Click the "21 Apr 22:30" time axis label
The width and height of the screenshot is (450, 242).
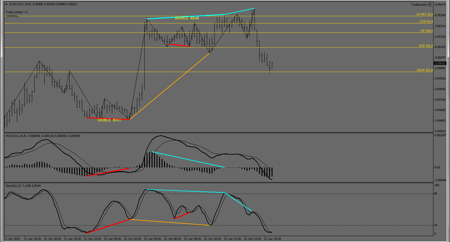[x=92, y=239]
